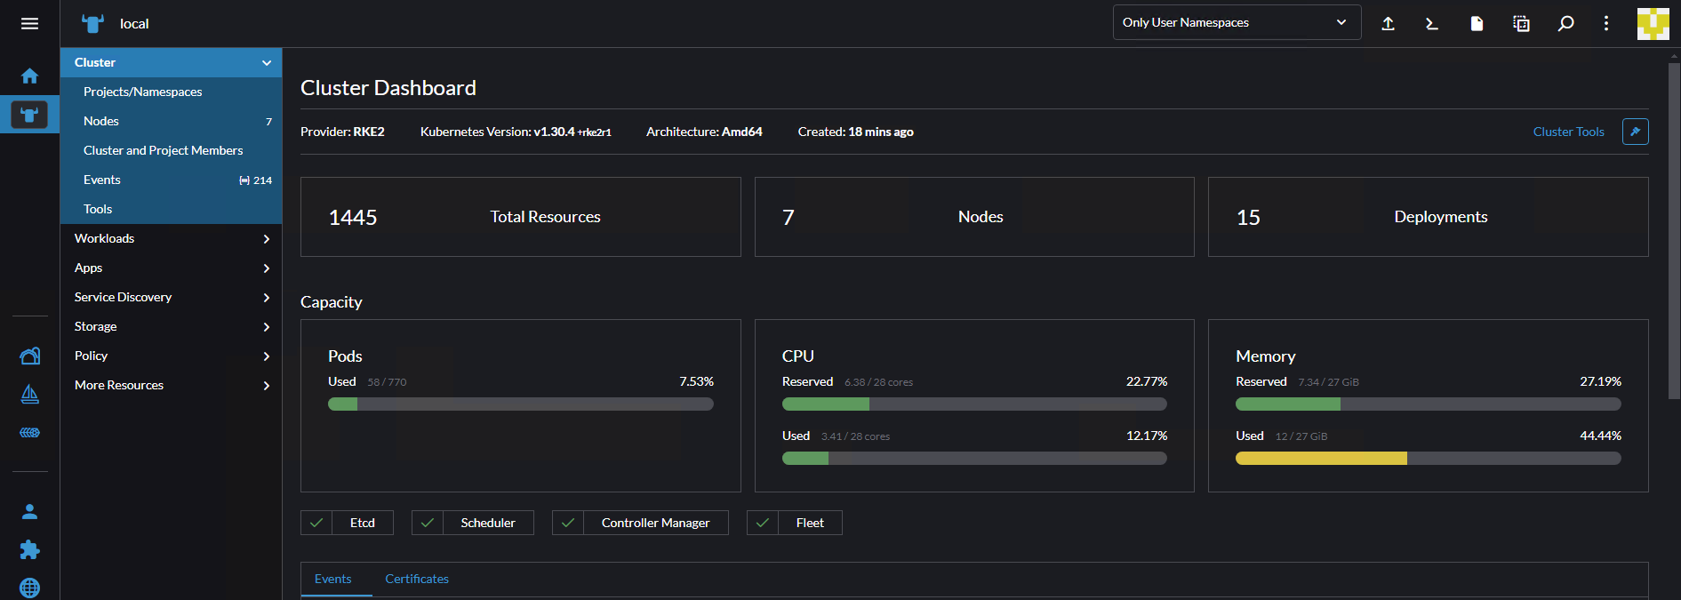
Task: Click the Memory Used progress bar
Action: [x=1427, y=459]
